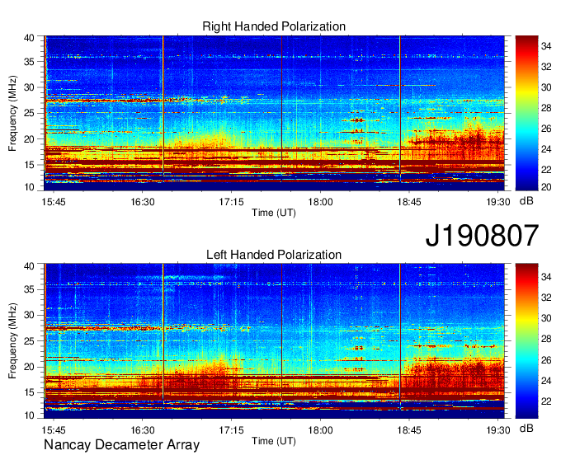This screenshot has width=561, height=455.
Task: Click the 34 value on Left Handed colorbar
Action: [x=546, y=277]
